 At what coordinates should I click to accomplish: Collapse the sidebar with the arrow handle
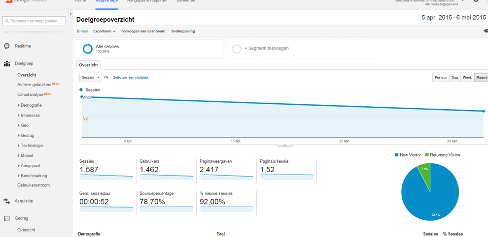[70, 14]
